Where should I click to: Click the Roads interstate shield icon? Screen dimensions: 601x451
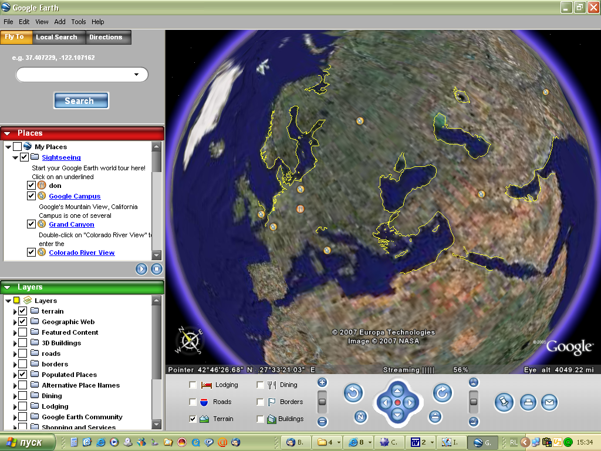204,402
